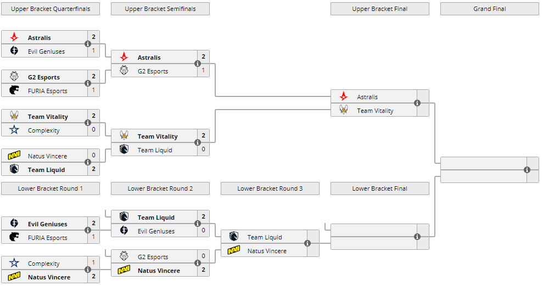Open info icon for G2 Esports vs FURIA Esports quarterfinal

click(88, 84)
